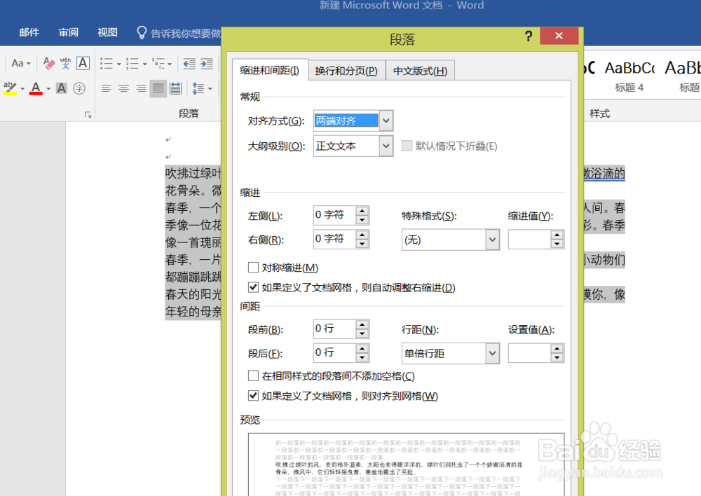Close the 段落 dialog

coord(559,36)
